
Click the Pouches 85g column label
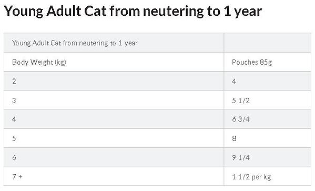pos(267,62)
